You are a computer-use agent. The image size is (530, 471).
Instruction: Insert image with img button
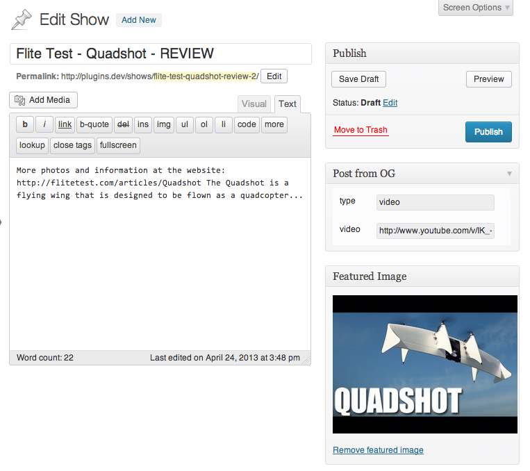point(164,125)
